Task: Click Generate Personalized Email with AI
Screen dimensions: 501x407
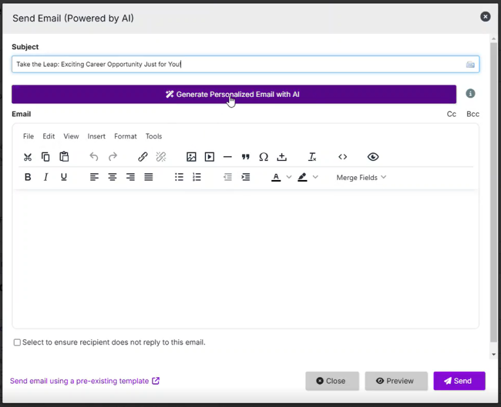Action: [234, 94]
